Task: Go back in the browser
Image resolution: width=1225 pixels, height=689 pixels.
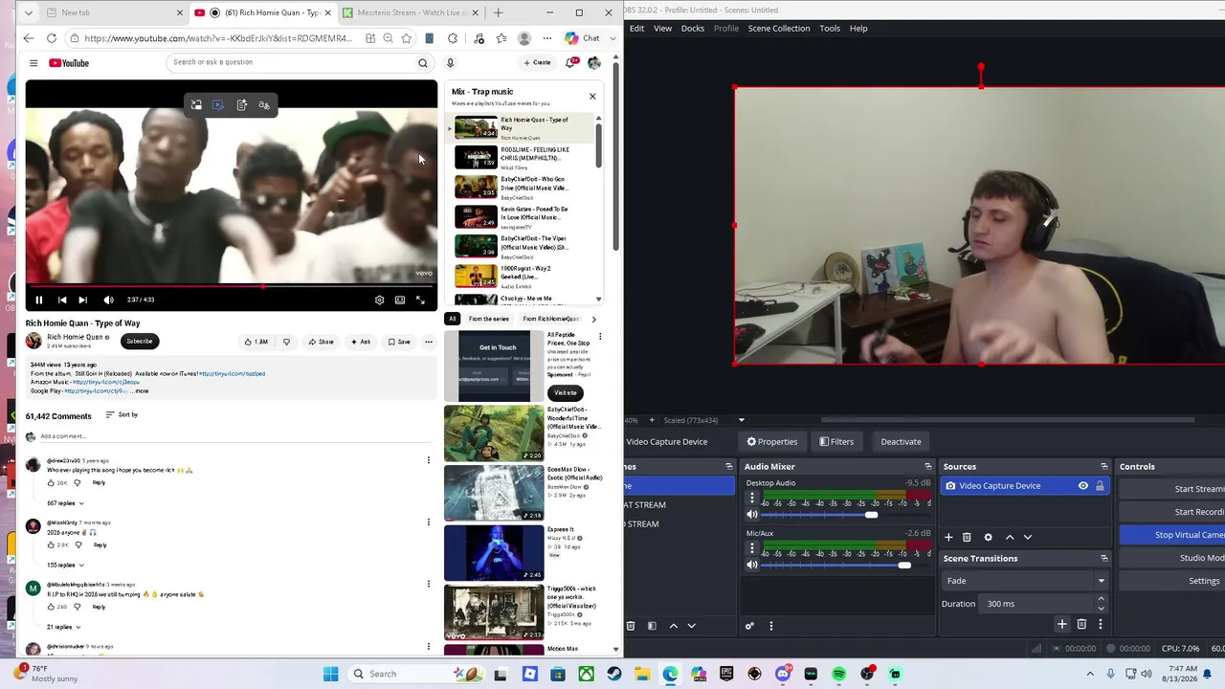Action: (29, 38)
